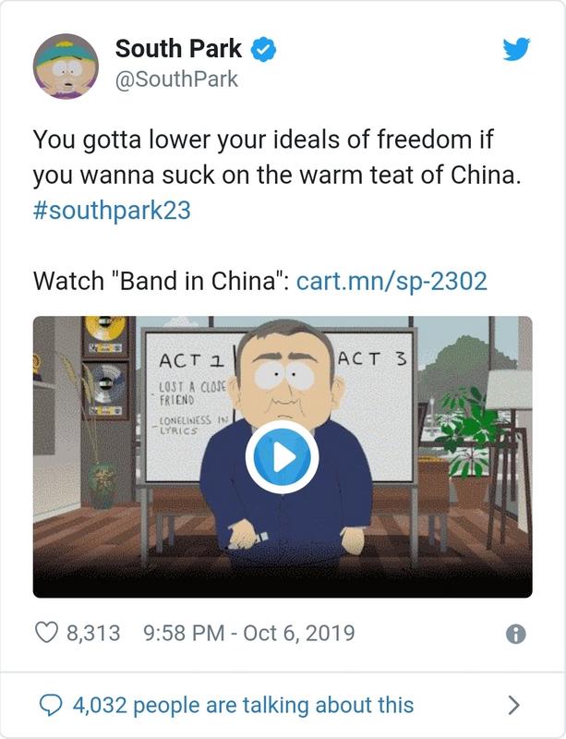Expand the conversation with the right chevron

pyautogui.click(x=514, y=705)
